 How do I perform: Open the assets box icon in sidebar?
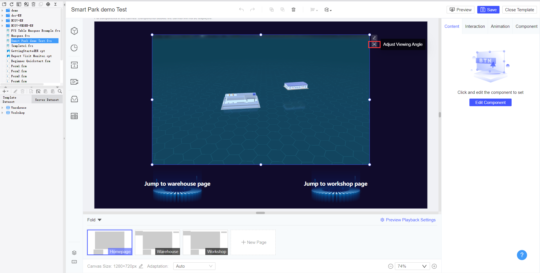tap(74, 99)
